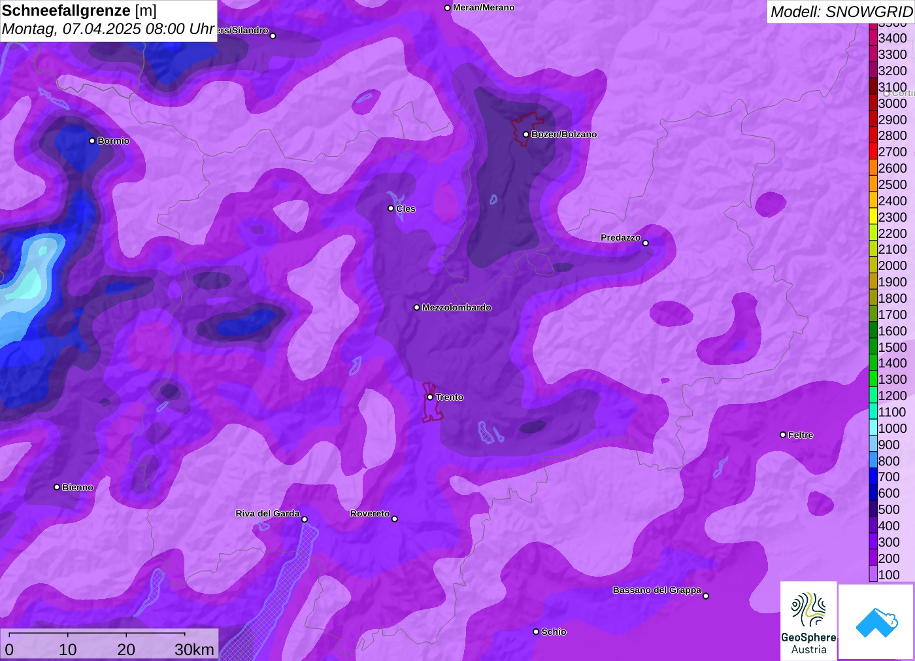The image size is (915, 661).
Task: Select the Predazzo town marker
Action: pyautogui.click(x=645, y=243)
